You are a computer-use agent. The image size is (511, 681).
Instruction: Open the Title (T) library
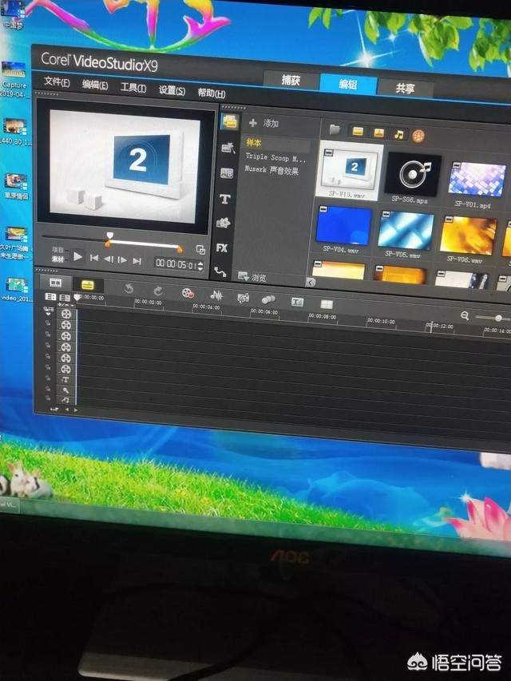click(x=224, y=199)
